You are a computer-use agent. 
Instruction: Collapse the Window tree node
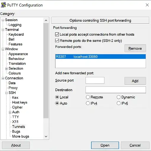(x=3, y=49)
